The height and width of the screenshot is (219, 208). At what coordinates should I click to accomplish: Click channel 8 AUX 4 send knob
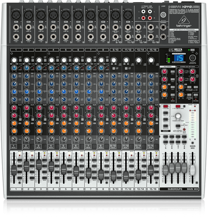tap(101, 131)
